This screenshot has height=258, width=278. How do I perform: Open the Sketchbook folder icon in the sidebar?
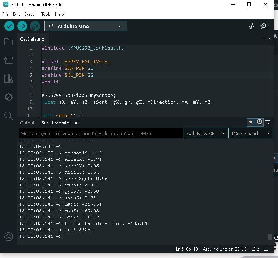tap(8, 42)
